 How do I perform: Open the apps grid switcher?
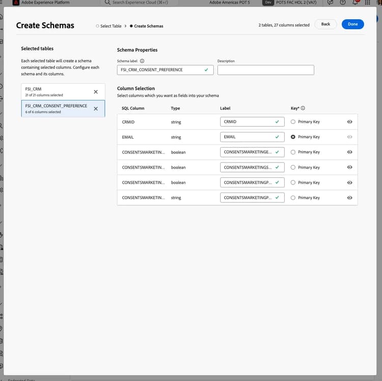coord(367,3)
